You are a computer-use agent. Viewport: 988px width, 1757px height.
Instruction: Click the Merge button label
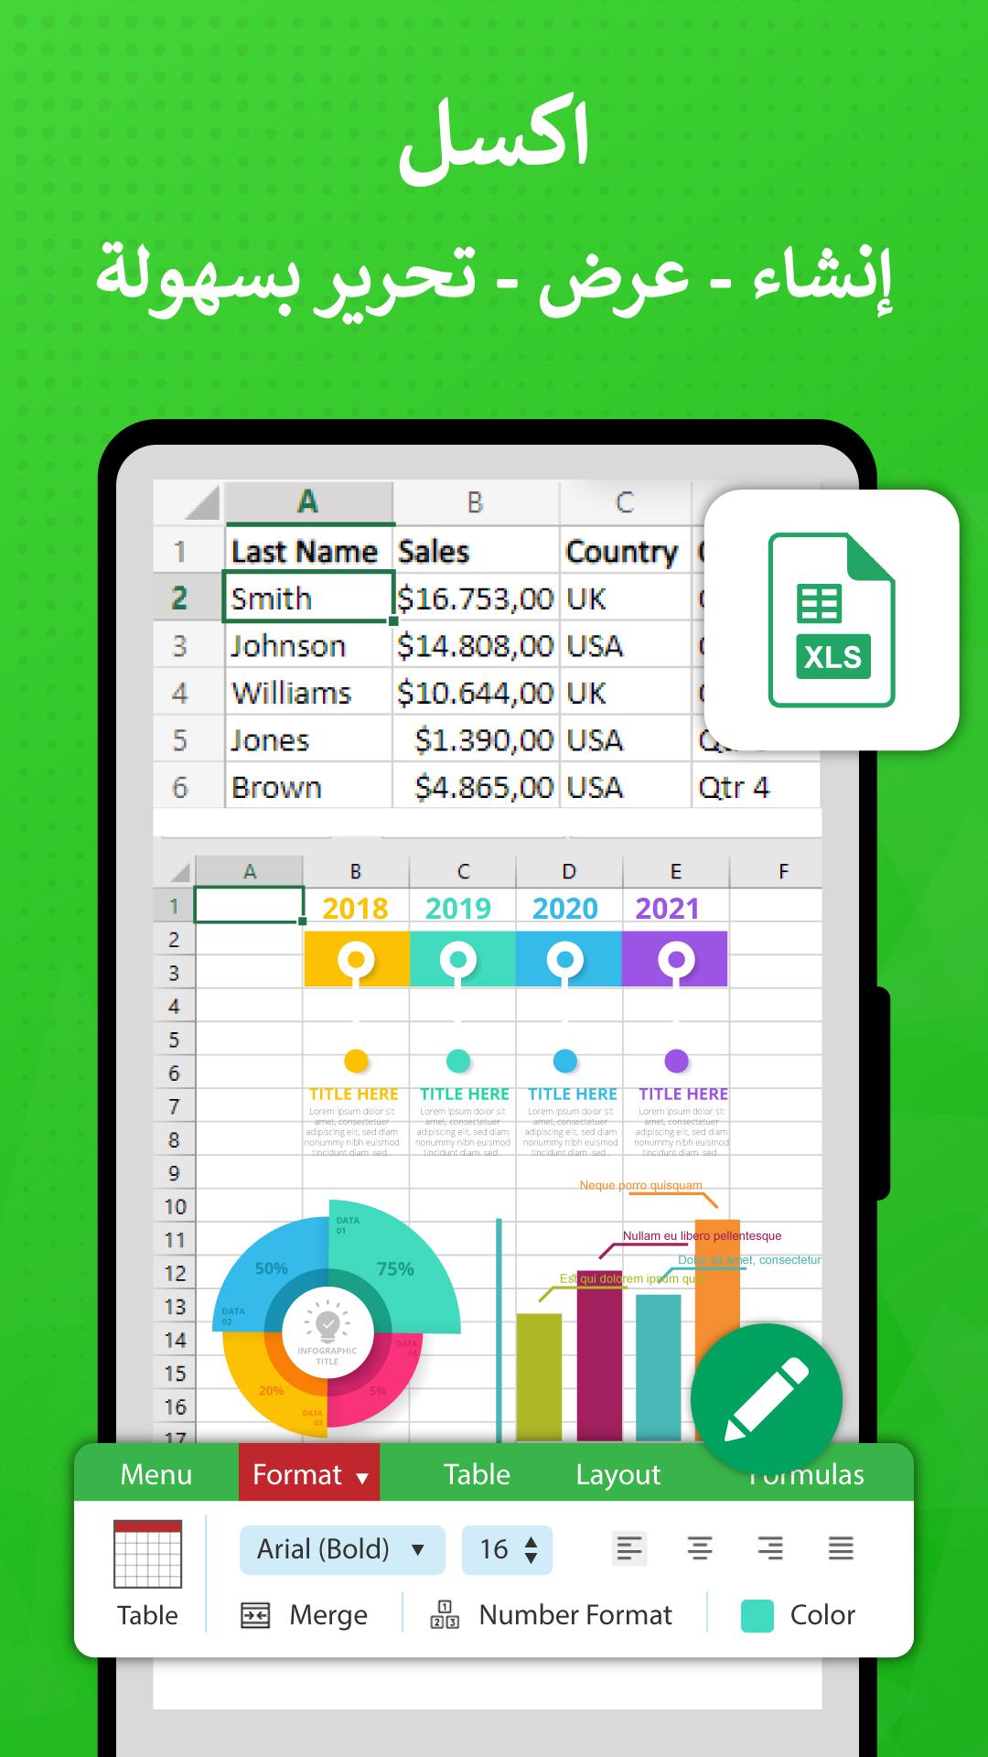(328, 1615)
